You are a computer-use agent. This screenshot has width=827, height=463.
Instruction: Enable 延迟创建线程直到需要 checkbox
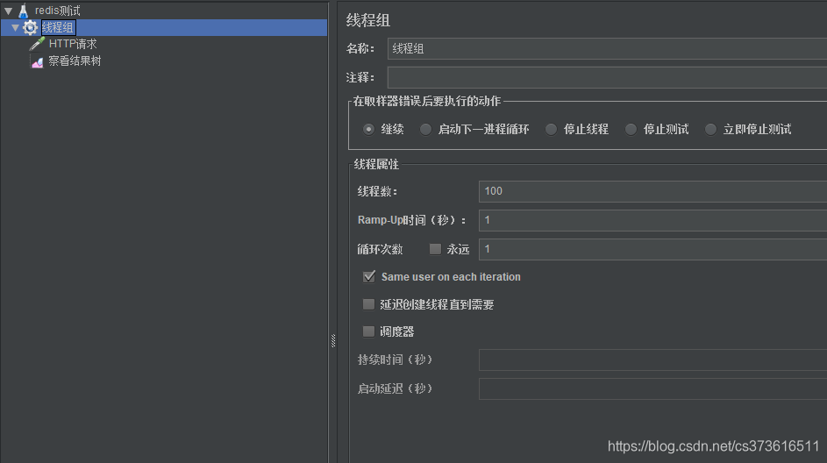(368, 304)
